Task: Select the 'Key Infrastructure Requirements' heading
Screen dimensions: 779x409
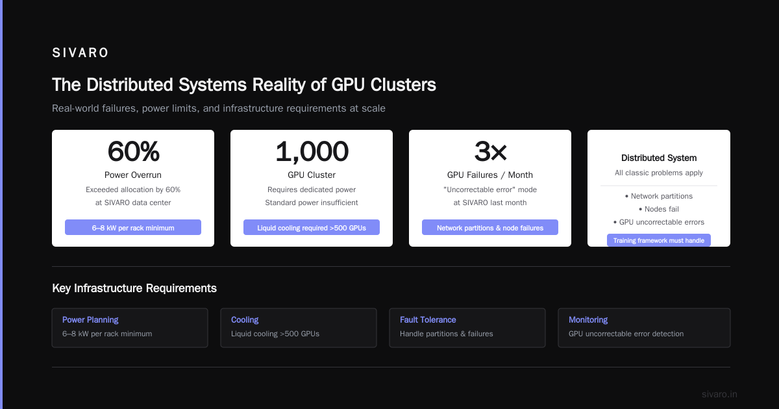Action: coord(134,288)
